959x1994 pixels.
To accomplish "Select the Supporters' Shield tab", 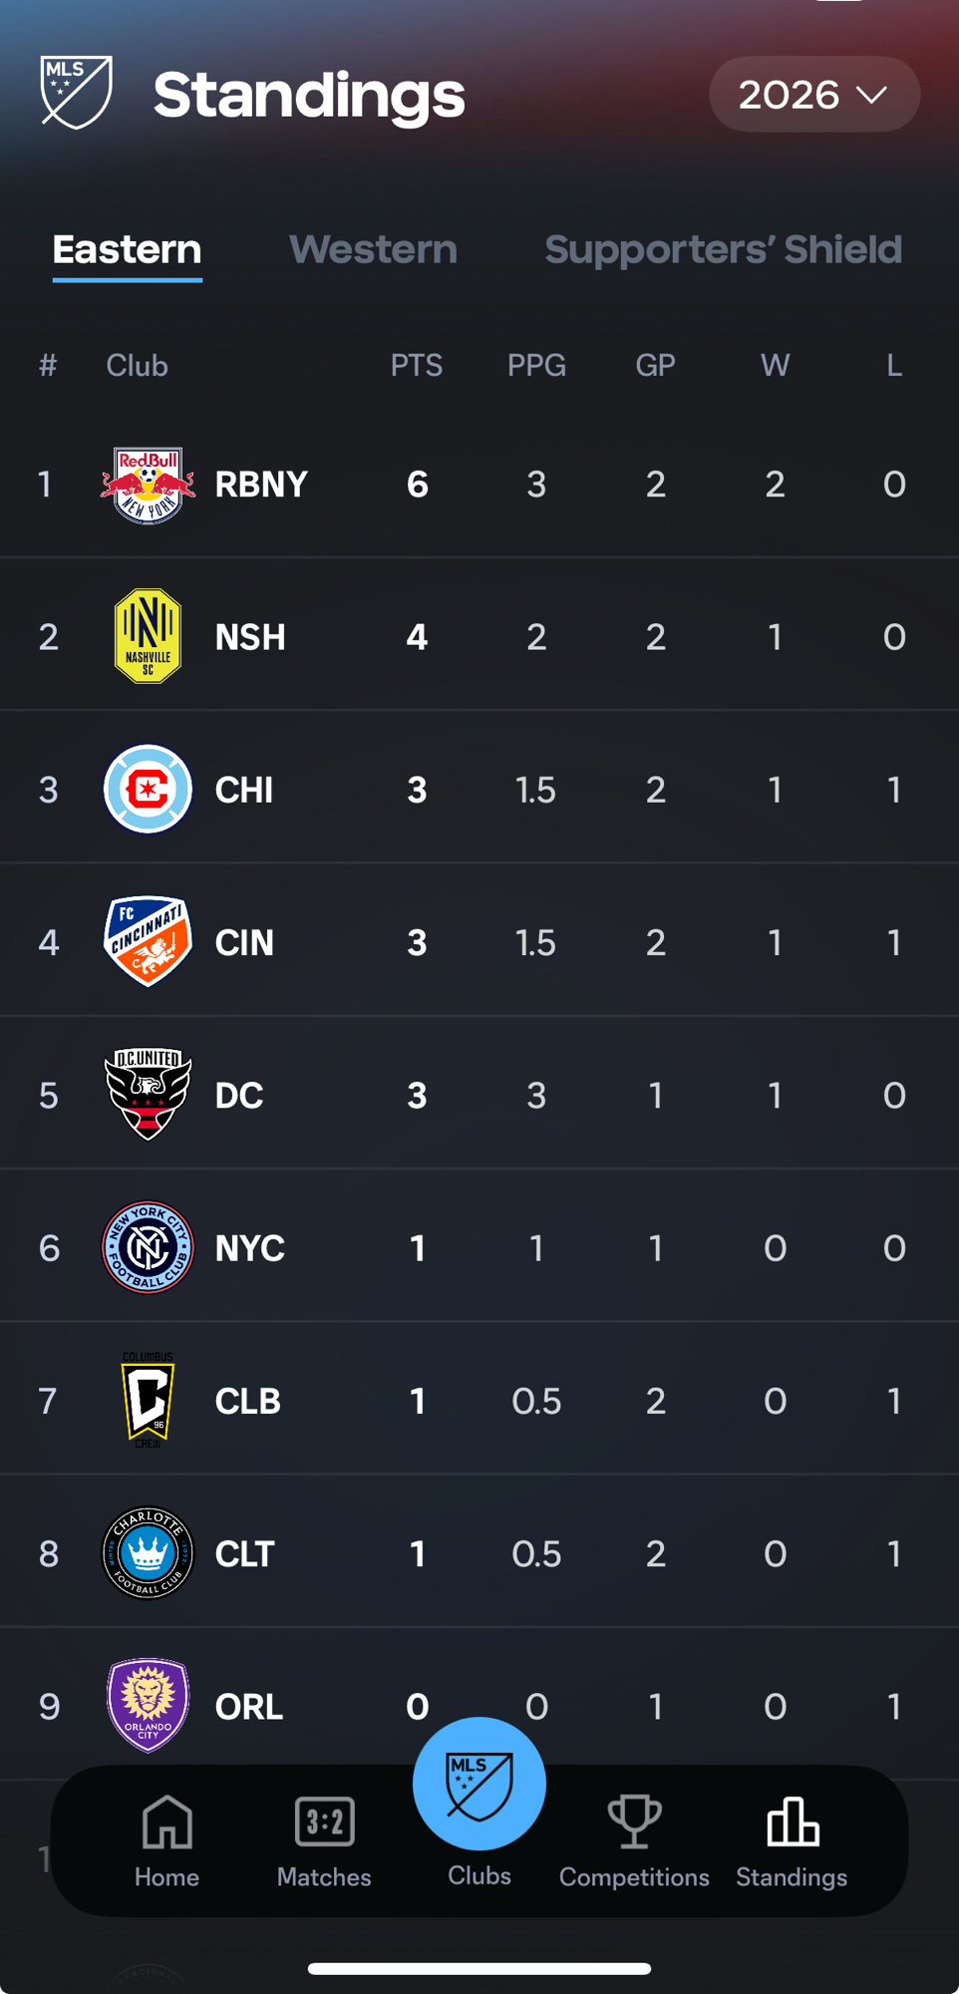I will point(723,249).
